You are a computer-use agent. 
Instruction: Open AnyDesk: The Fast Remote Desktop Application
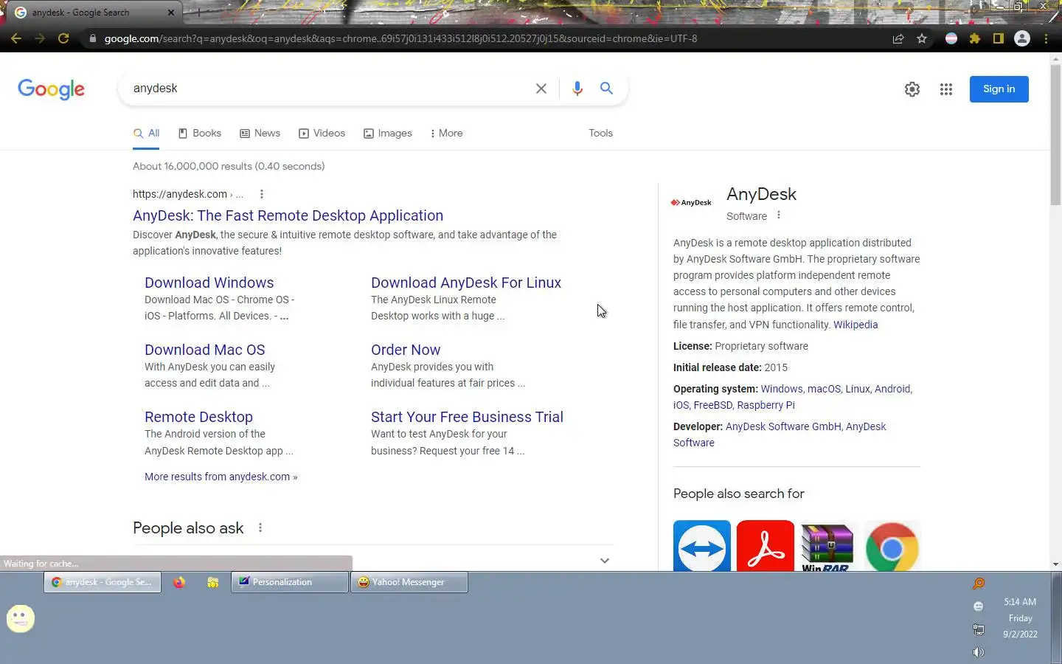click(x=288, y=215)
